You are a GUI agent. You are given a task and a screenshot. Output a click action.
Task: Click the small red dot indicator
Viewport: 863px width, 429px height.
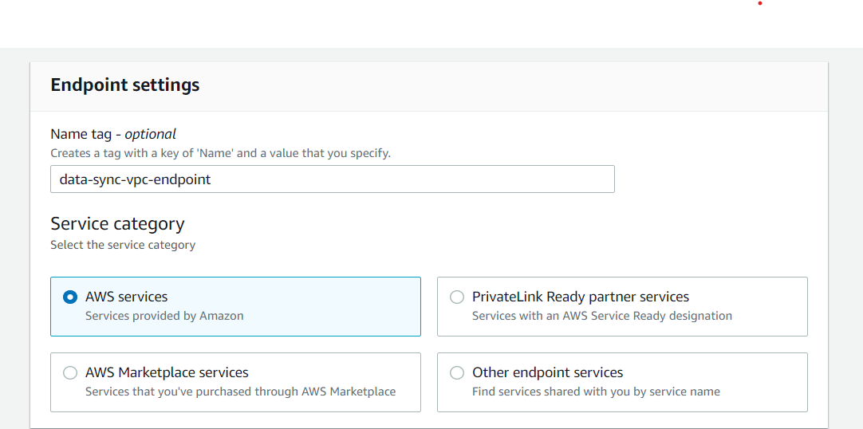760,3
